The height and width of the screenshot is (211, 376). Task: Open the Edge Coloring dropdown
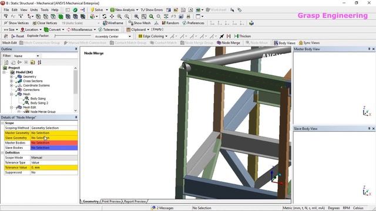166,36
